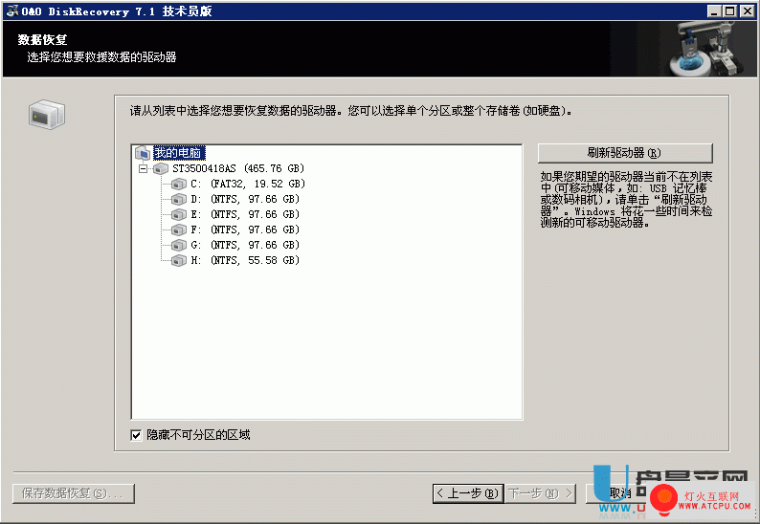Click the My Computer (我的电脑) icon

[x=143, y=153]
